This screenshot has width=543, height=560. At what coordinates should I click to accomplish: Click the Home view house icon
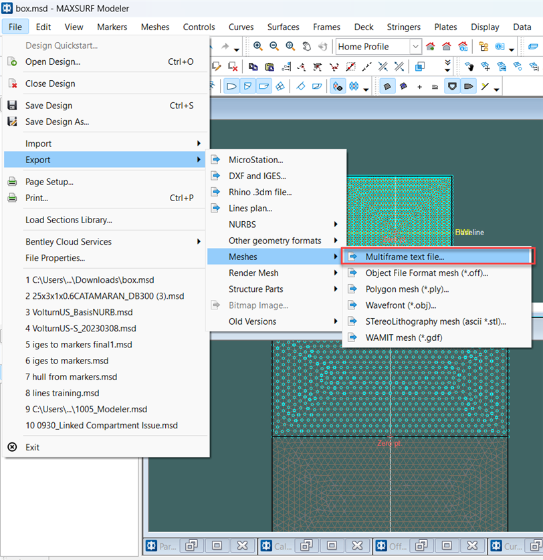pyautogui.click(x=445, y=46)
